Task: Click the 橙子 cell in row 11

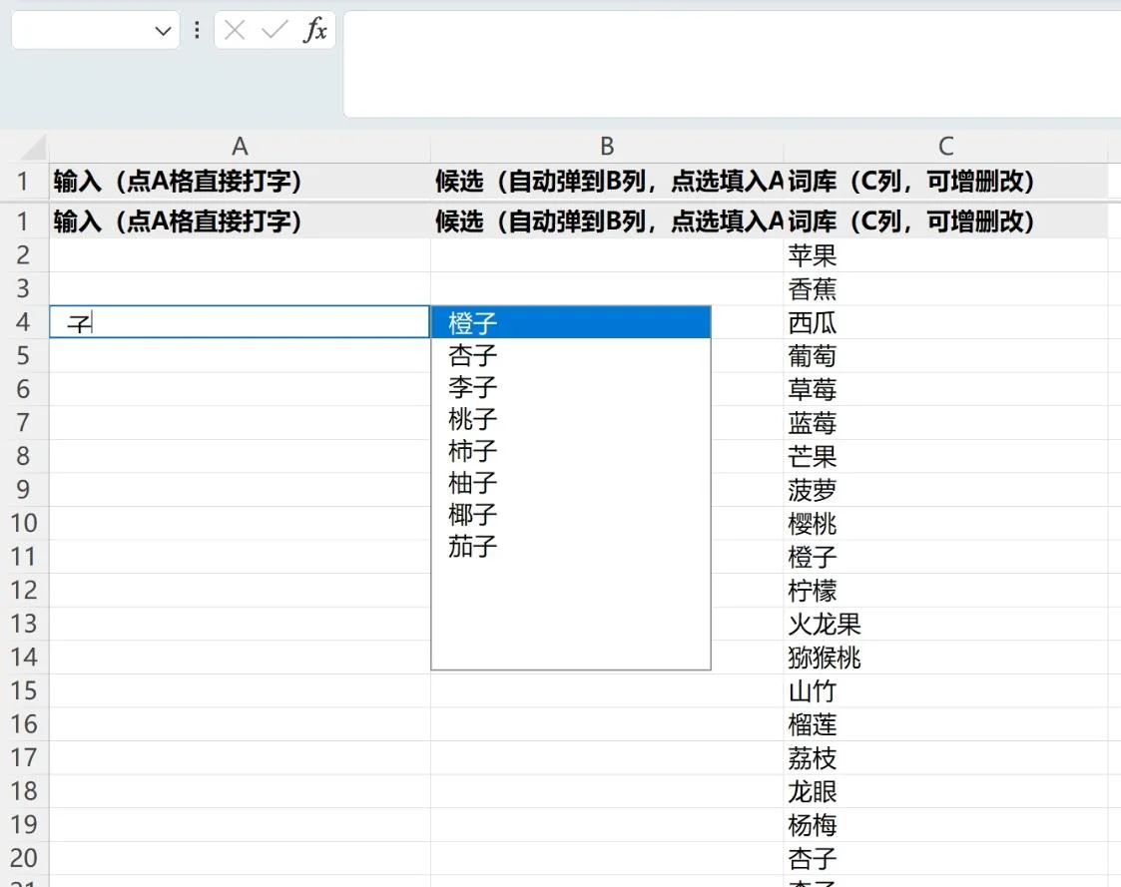Action: [945, 557]
